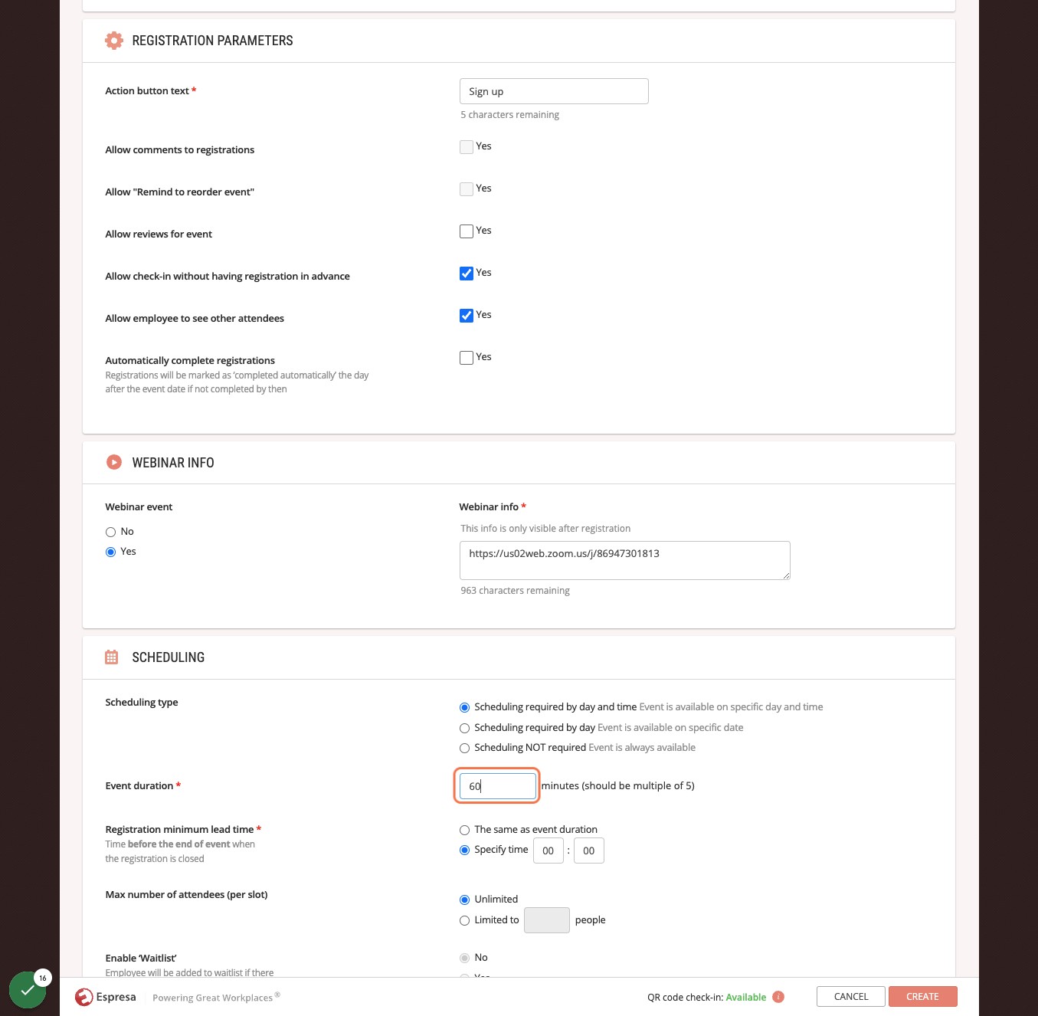Click the CREATE button

click(x=923, y=996)
